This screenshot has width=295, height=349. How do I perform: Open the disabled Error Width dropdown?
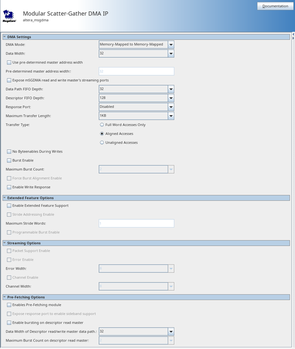pos(136,268)
